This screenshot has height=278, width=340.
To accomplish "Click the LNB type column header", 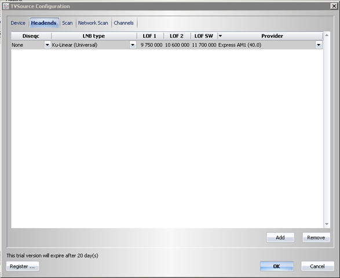I will pyautogui.click(x=94, y=36).
